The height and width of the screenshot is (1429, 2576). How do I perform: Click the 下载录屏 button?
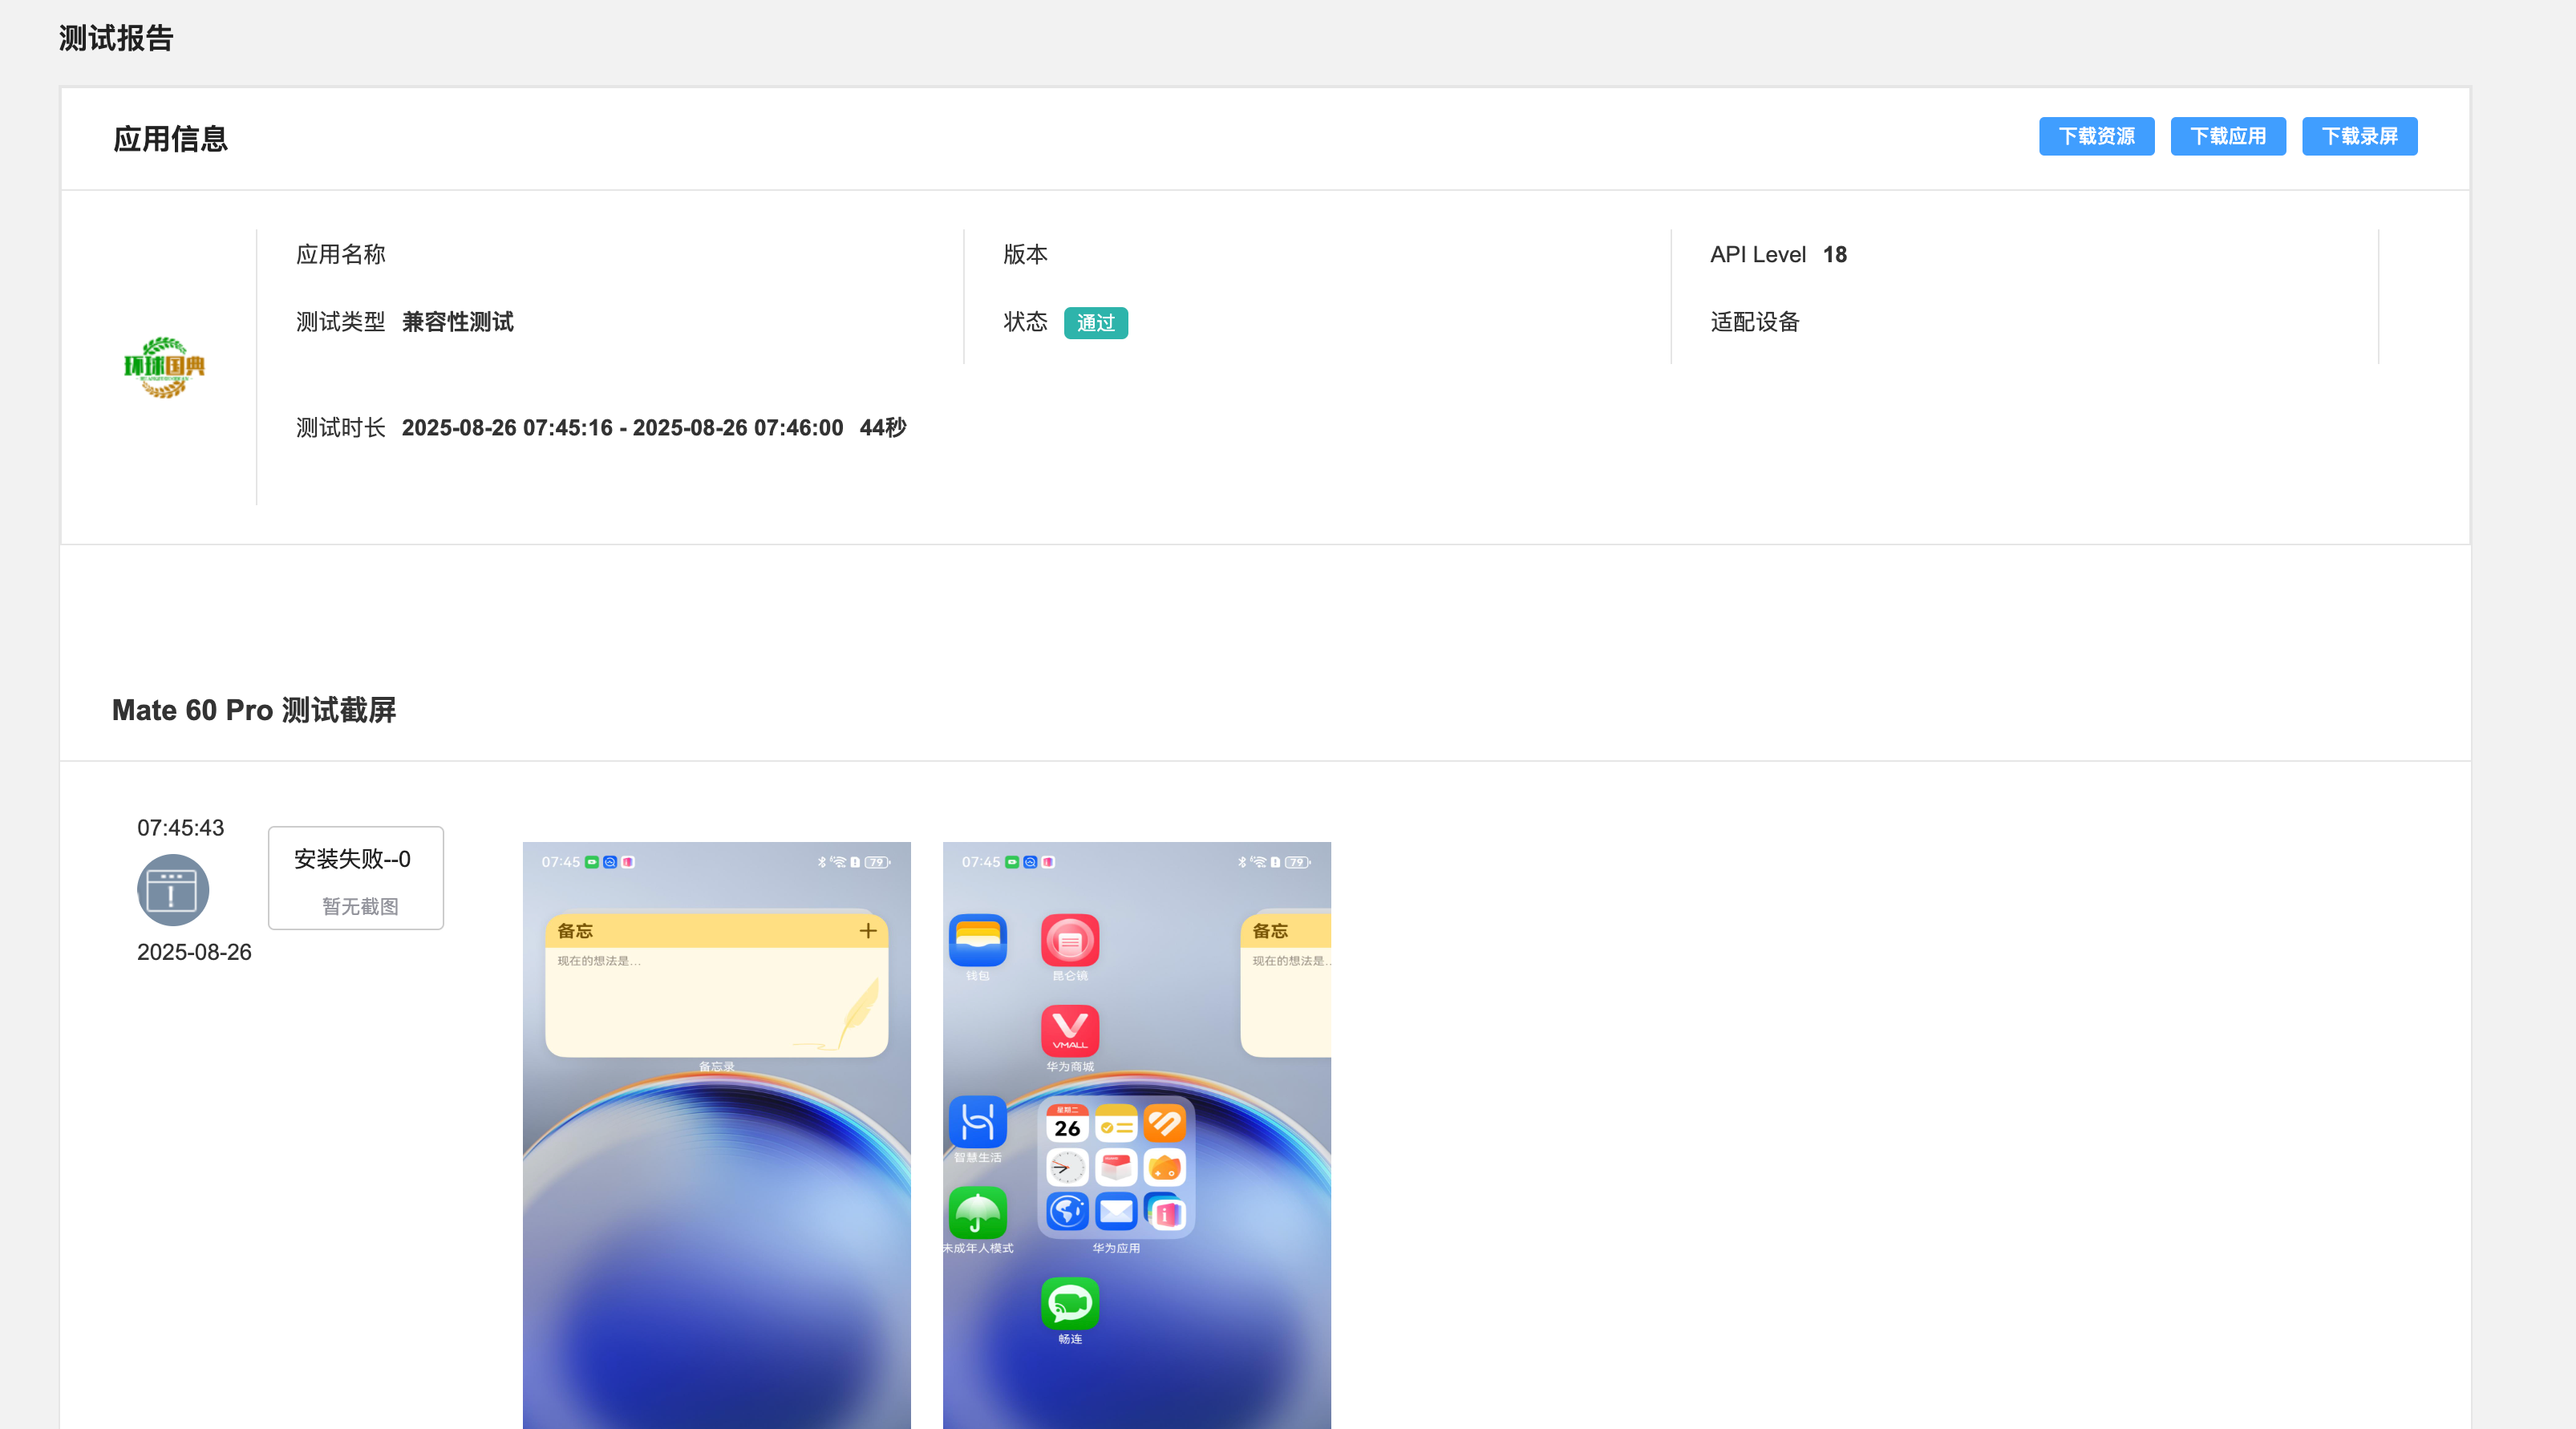click(2359, 136)
